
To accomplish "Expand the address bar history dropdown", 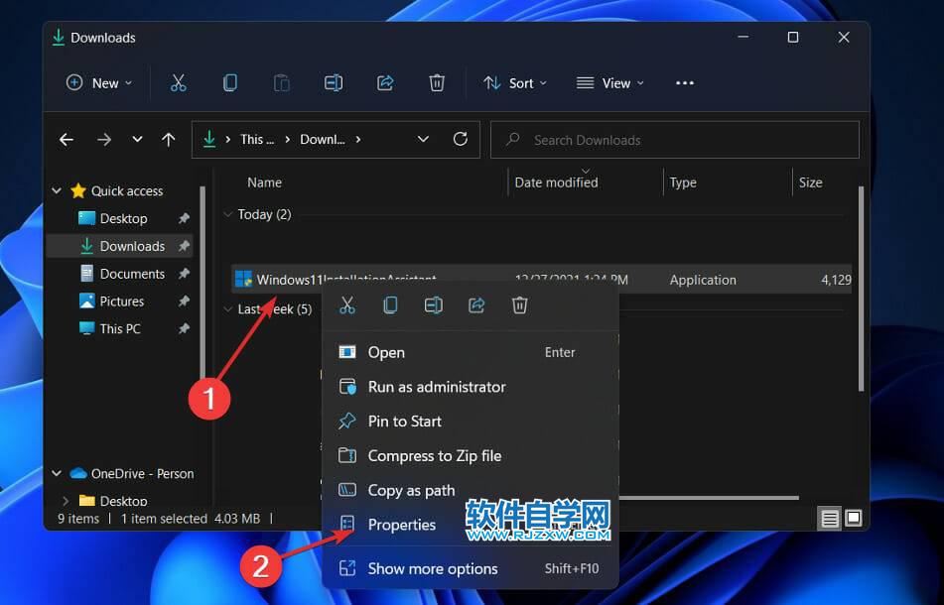I will (x=423, y=140).
